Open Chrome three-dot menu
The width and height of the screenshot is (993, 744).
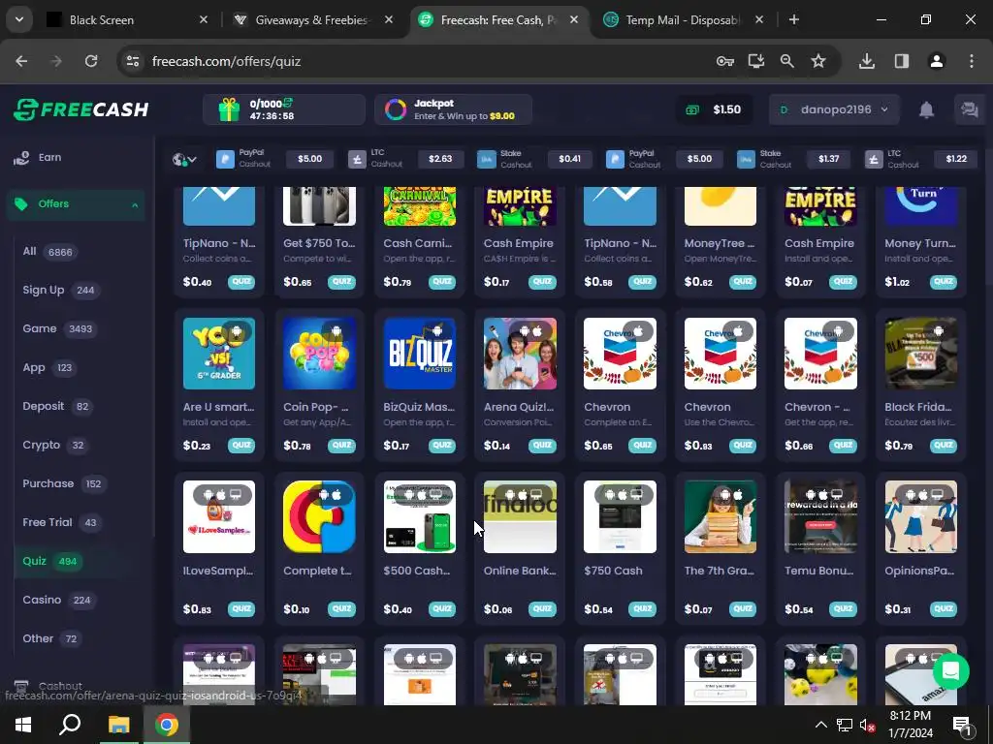click(x=972, y=61)
